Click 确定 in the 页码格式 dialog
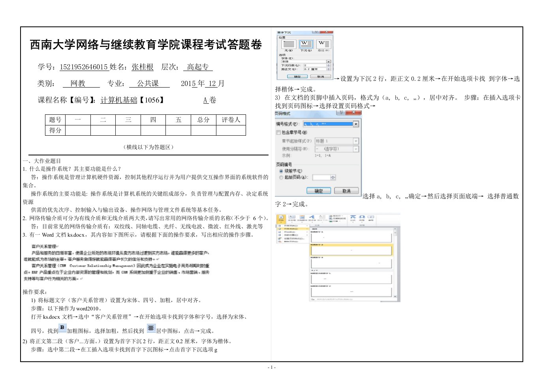543x383 pixels. pos(319,191)
